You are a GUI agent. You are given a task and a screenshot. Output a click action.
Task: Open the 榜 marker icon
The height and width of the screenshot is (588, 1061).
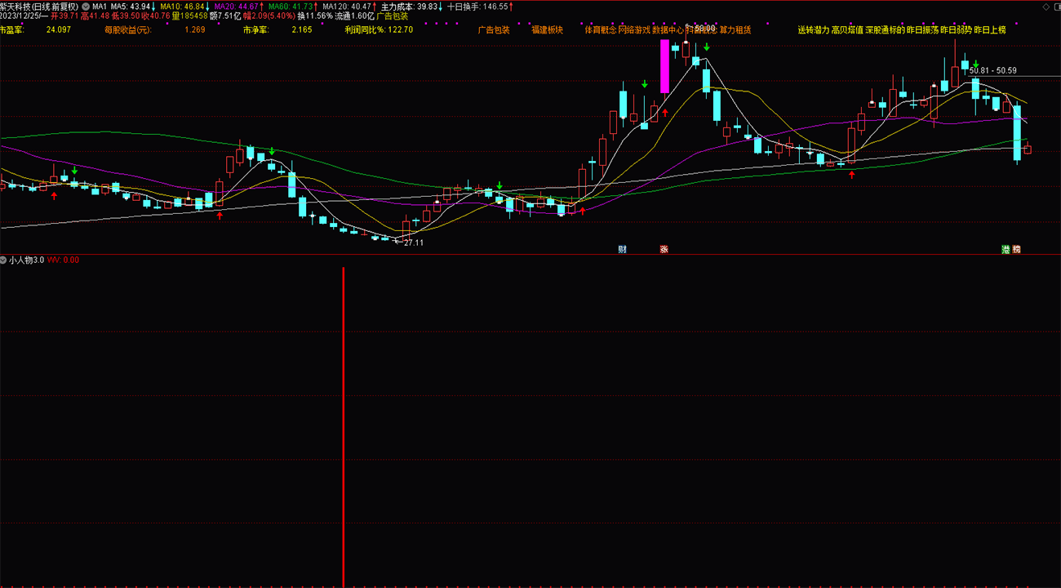(1016, 249)
